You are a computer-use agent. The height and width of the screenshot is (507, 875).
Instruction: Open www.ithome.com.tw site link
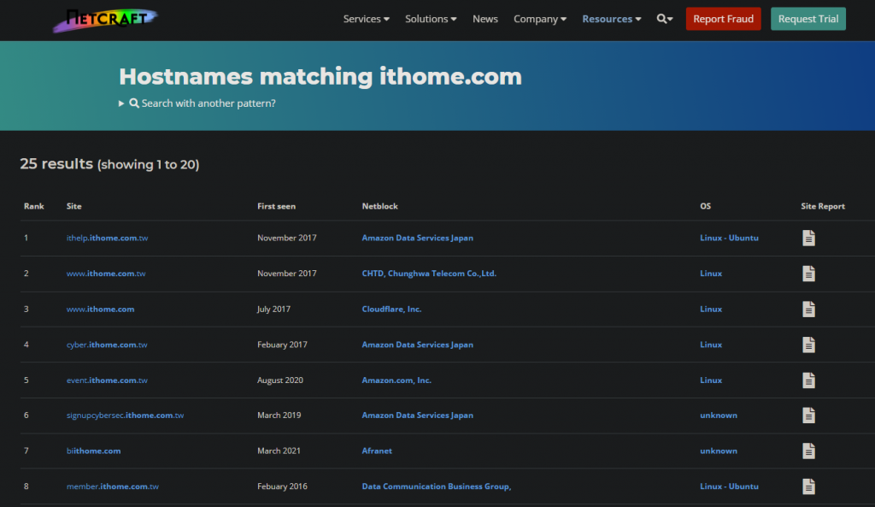pyautogui.click(x=106, y=274)
